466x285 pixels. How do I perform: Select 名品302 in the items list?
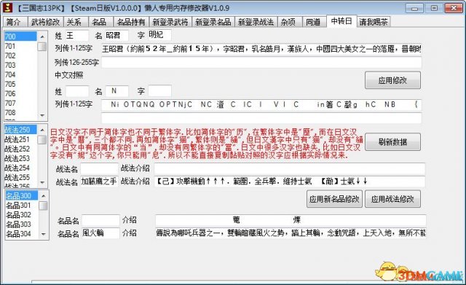(21, 215)
